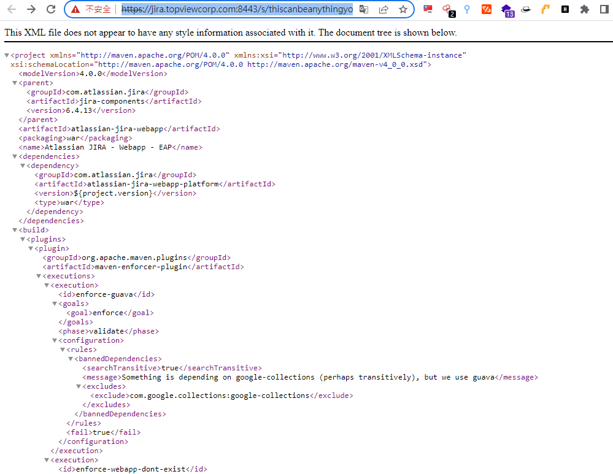Viewport: 613px width, 474px height.
Task: Click the version 6.4.13 line
Action: pyautogui.click(x=81, y=110)
